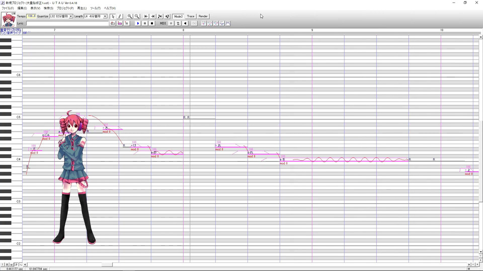The height and width of the screenshot is (271, 483).
Task: Toggle the ~ vibrato display button
Action: coord(21,264)
